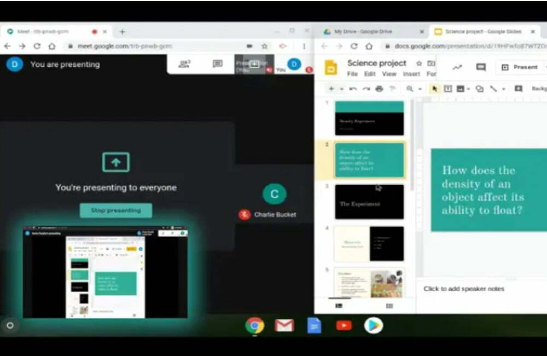Open comment history in Slides
547x356 pixels.
click(481, 67)
